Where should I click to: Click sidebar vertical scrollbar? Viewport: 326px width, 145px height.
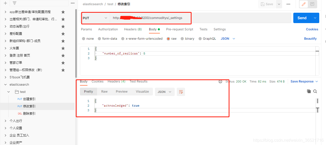[x=76, y=44]
